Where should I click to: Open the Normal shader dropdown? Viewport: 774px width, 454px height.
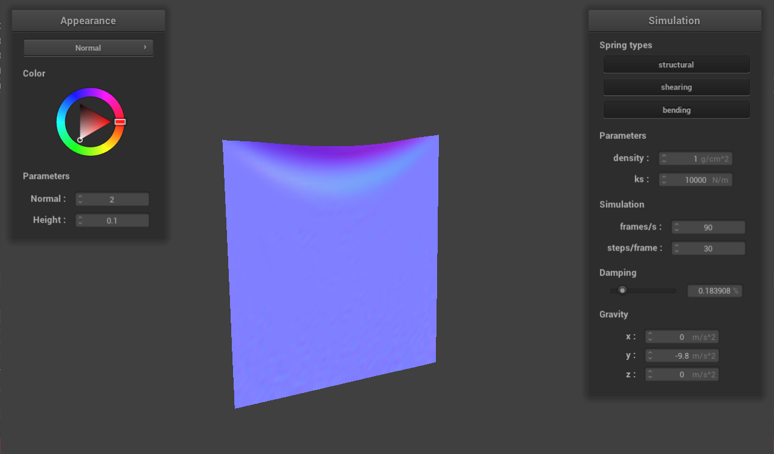88,48
